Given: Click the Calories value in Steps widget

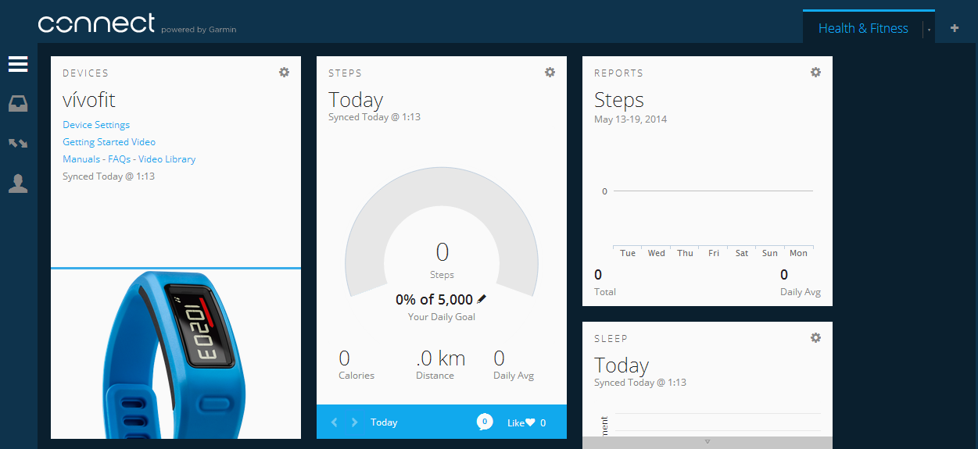Looking at the screenshot, I should 345,358.
